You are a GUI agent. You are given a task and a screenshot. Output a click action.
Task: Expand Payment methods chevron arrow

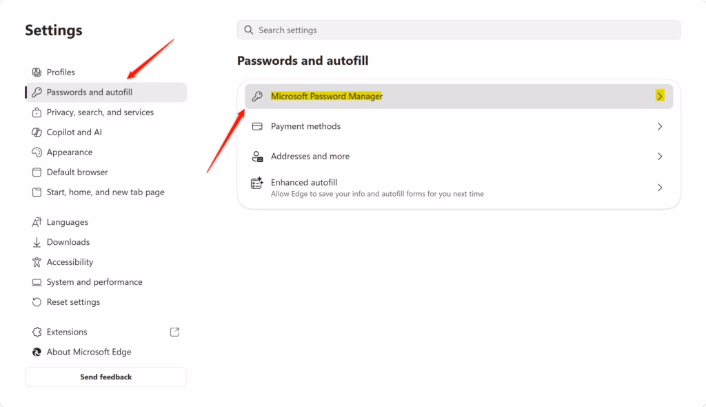(660, 126)
